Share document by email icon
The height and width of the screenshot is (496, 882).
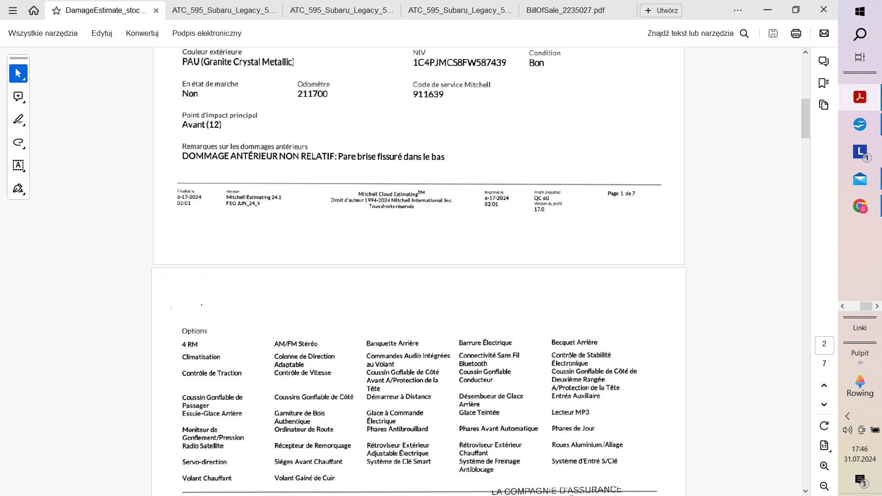pyautogui.click(x=824, y=33)
